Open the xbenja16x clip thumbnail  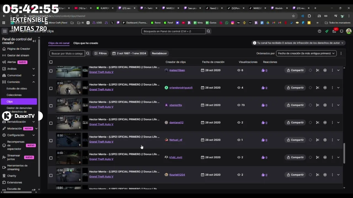coord(69,105)
